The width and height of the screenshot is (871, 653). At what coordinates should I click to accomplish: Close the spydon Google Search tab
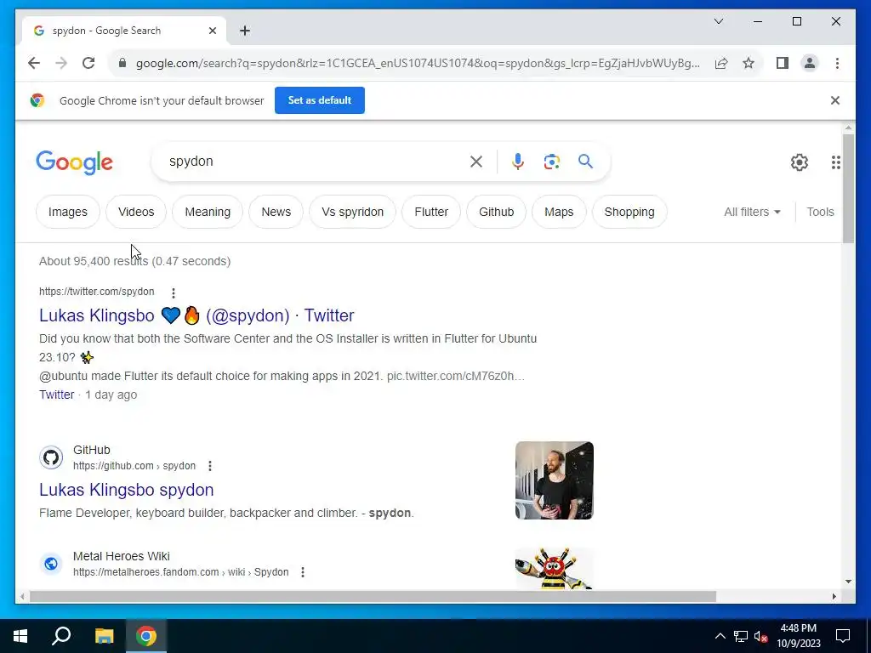(x=212, y=31)
